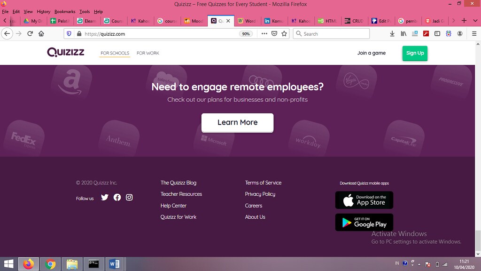This screenshot has height=271, width=481.
Task: Open the History menu
Action: [44, 12]
